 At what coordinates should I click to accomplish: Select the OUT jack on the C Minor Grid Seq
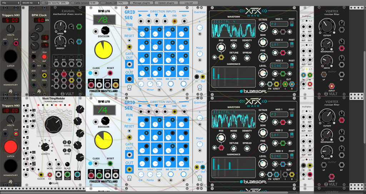(x=129, y=79)
